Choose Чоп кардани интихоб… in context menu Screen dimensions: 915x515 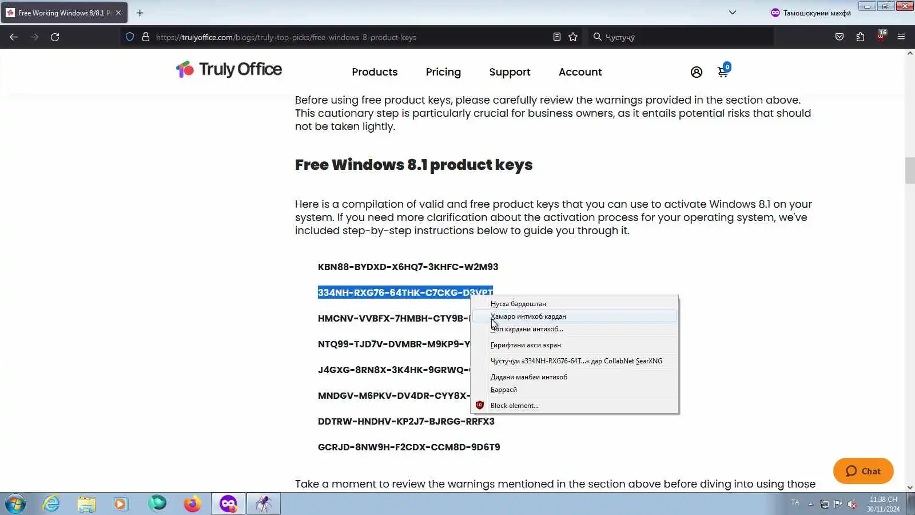pyautogui.click(x=574, y=329)
